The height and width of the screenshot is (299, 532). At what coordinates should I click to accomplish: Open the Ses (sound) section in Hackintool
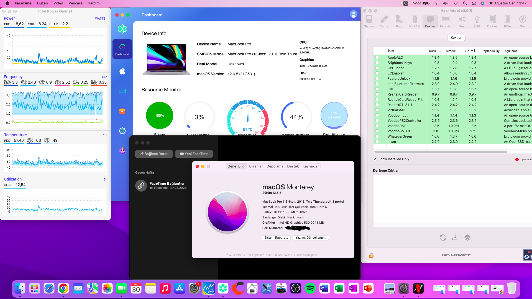pos(462,21)
